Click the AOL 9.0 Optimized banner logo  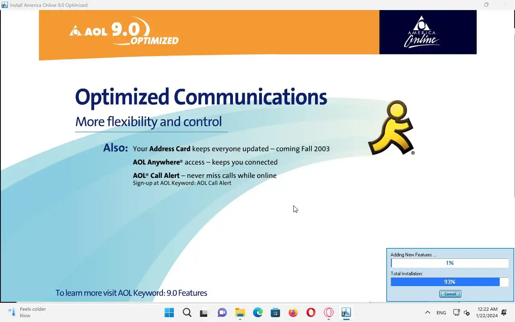(124, 31)
